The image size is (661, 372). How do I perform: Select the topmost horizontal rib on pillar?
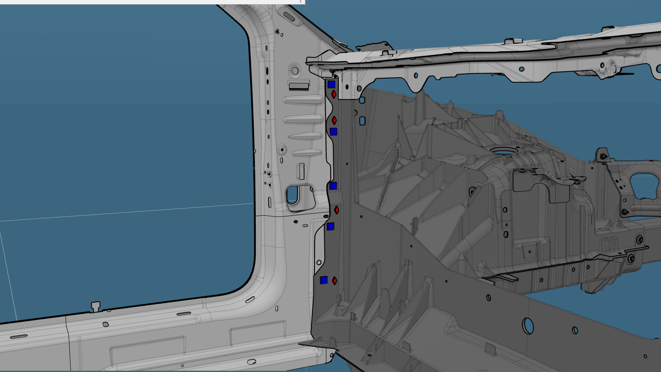click(303, 101)
